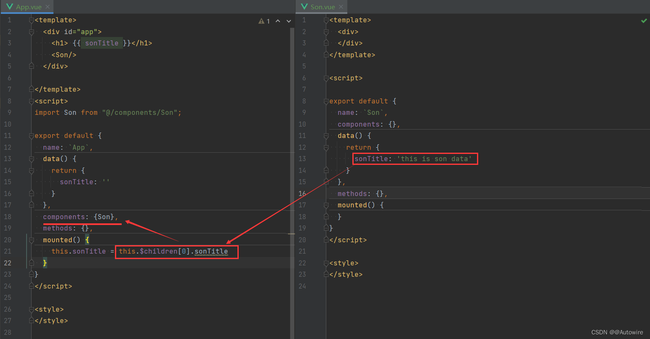
Task: Switch to the Son.vue editor tab
Action: (x=322, y=7)
